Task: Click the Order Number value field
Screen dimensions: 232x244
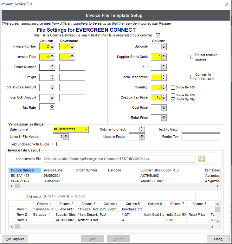Action: point(72,67)
